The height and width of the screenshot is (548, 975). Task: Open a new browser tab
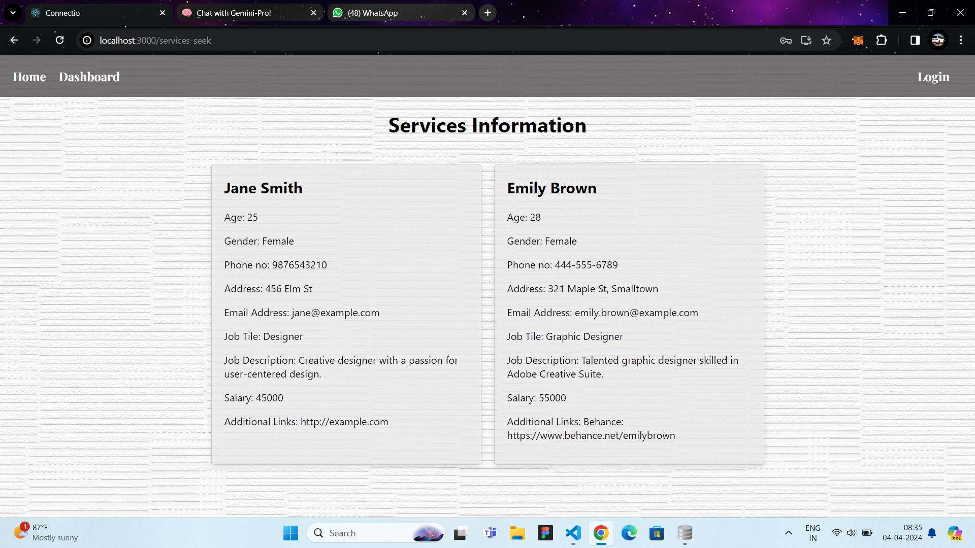tap(487, 13)
